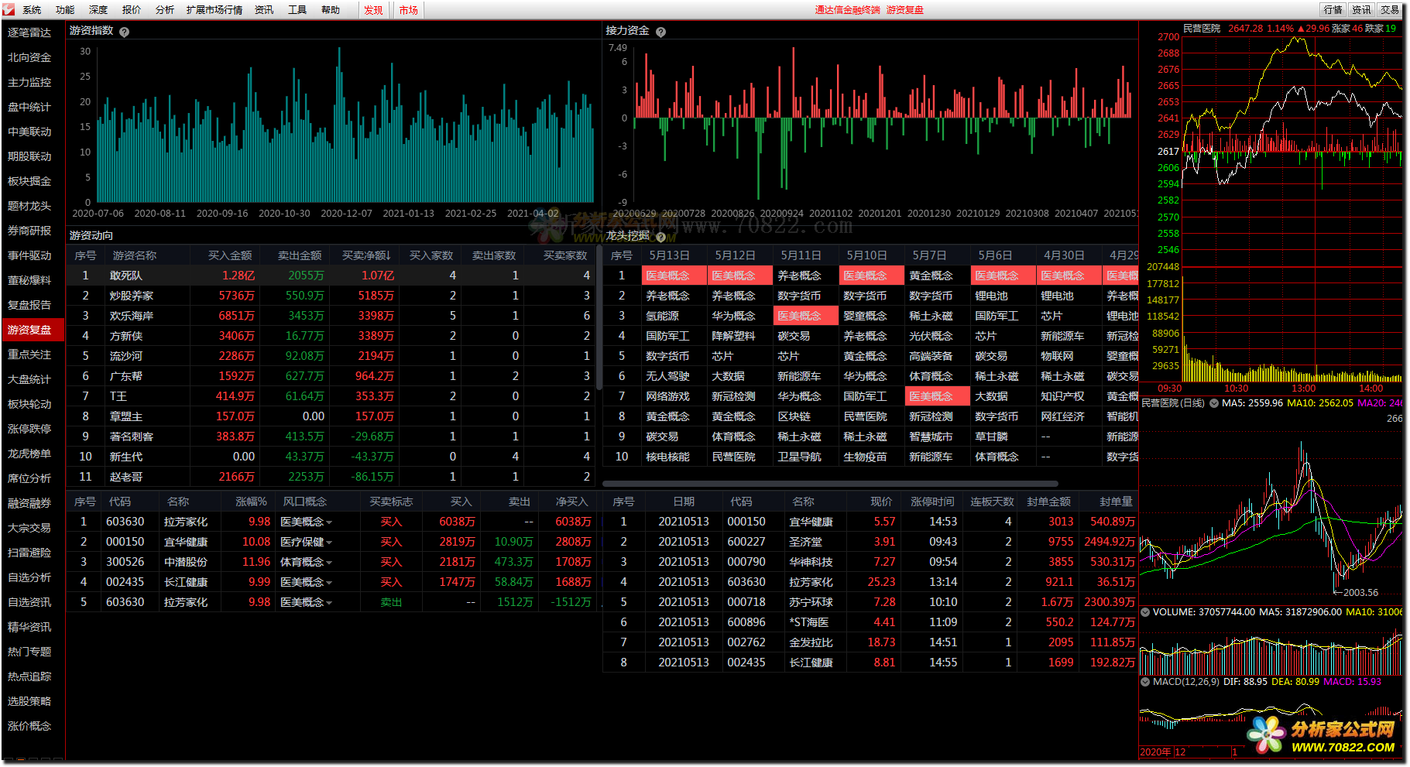Viewport: 1410px width, 767px height.
Task: Select 金发拉比 row in limit-up table
Action: [x=872, y=642]
